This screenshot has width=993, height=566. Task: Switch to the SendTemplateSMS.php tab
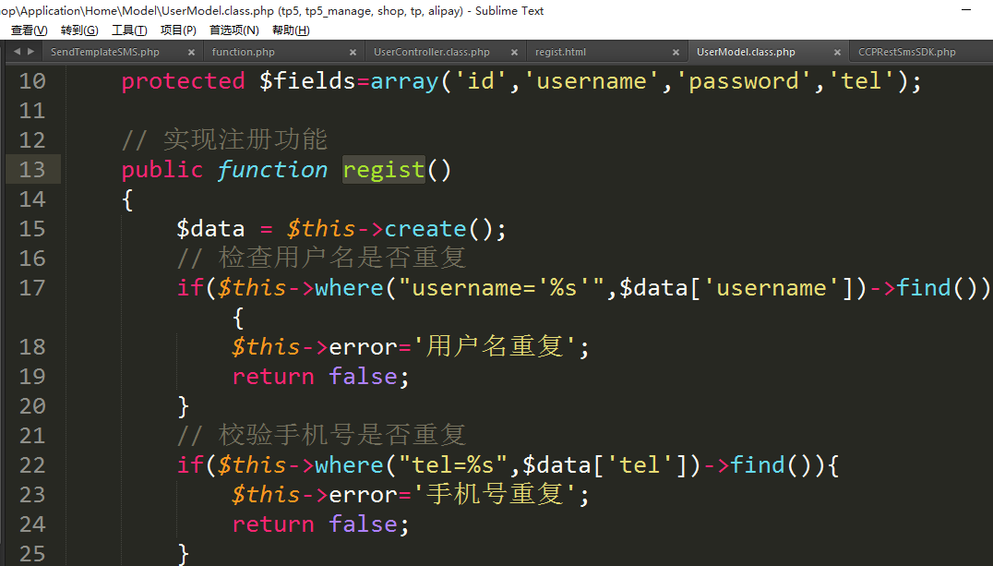[104, 53]
